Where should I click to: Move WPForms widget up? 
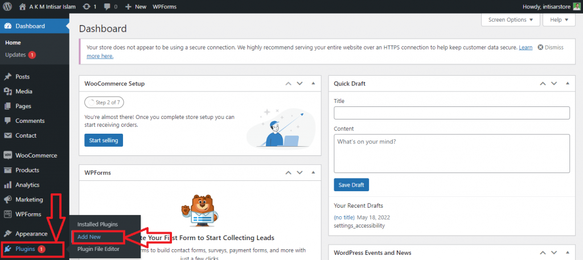(x=288, y=173)
